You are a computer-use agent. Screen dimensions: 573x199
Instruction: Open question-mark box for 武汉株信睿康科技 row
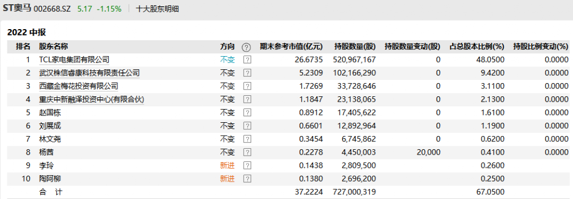pyautogui.click(x=247, y=73)
